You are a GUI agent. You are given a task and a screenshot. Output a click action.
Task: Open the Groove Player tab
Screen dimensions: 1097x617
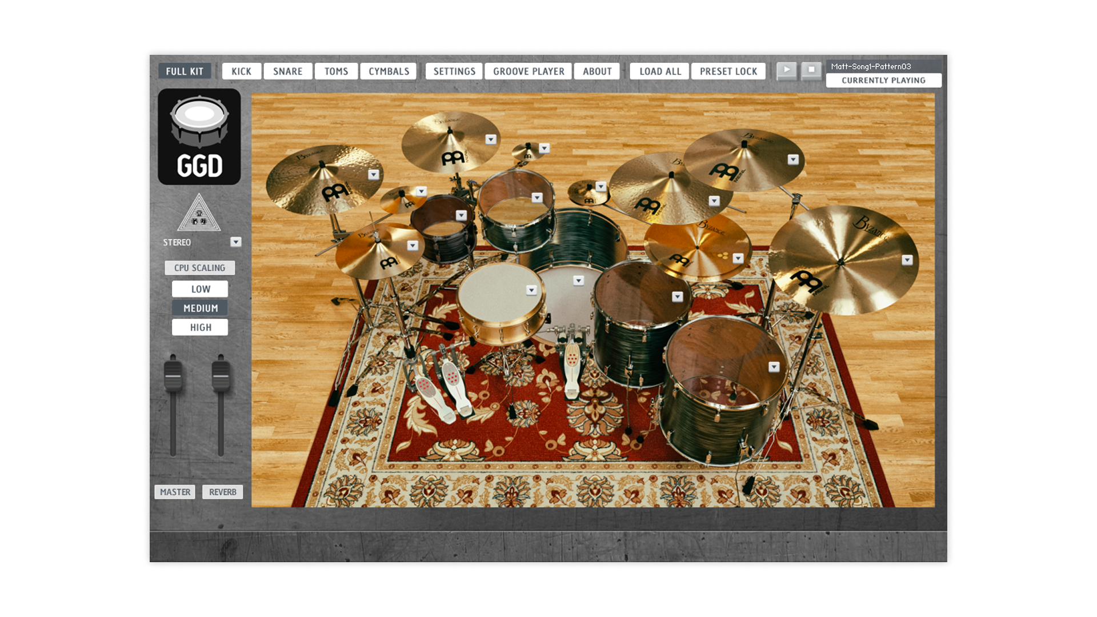(528, 71)
